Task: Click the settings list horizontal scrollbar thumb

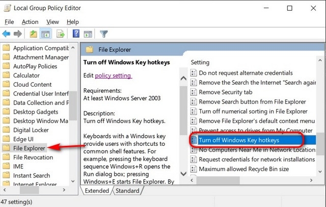Action: [218, 180]
